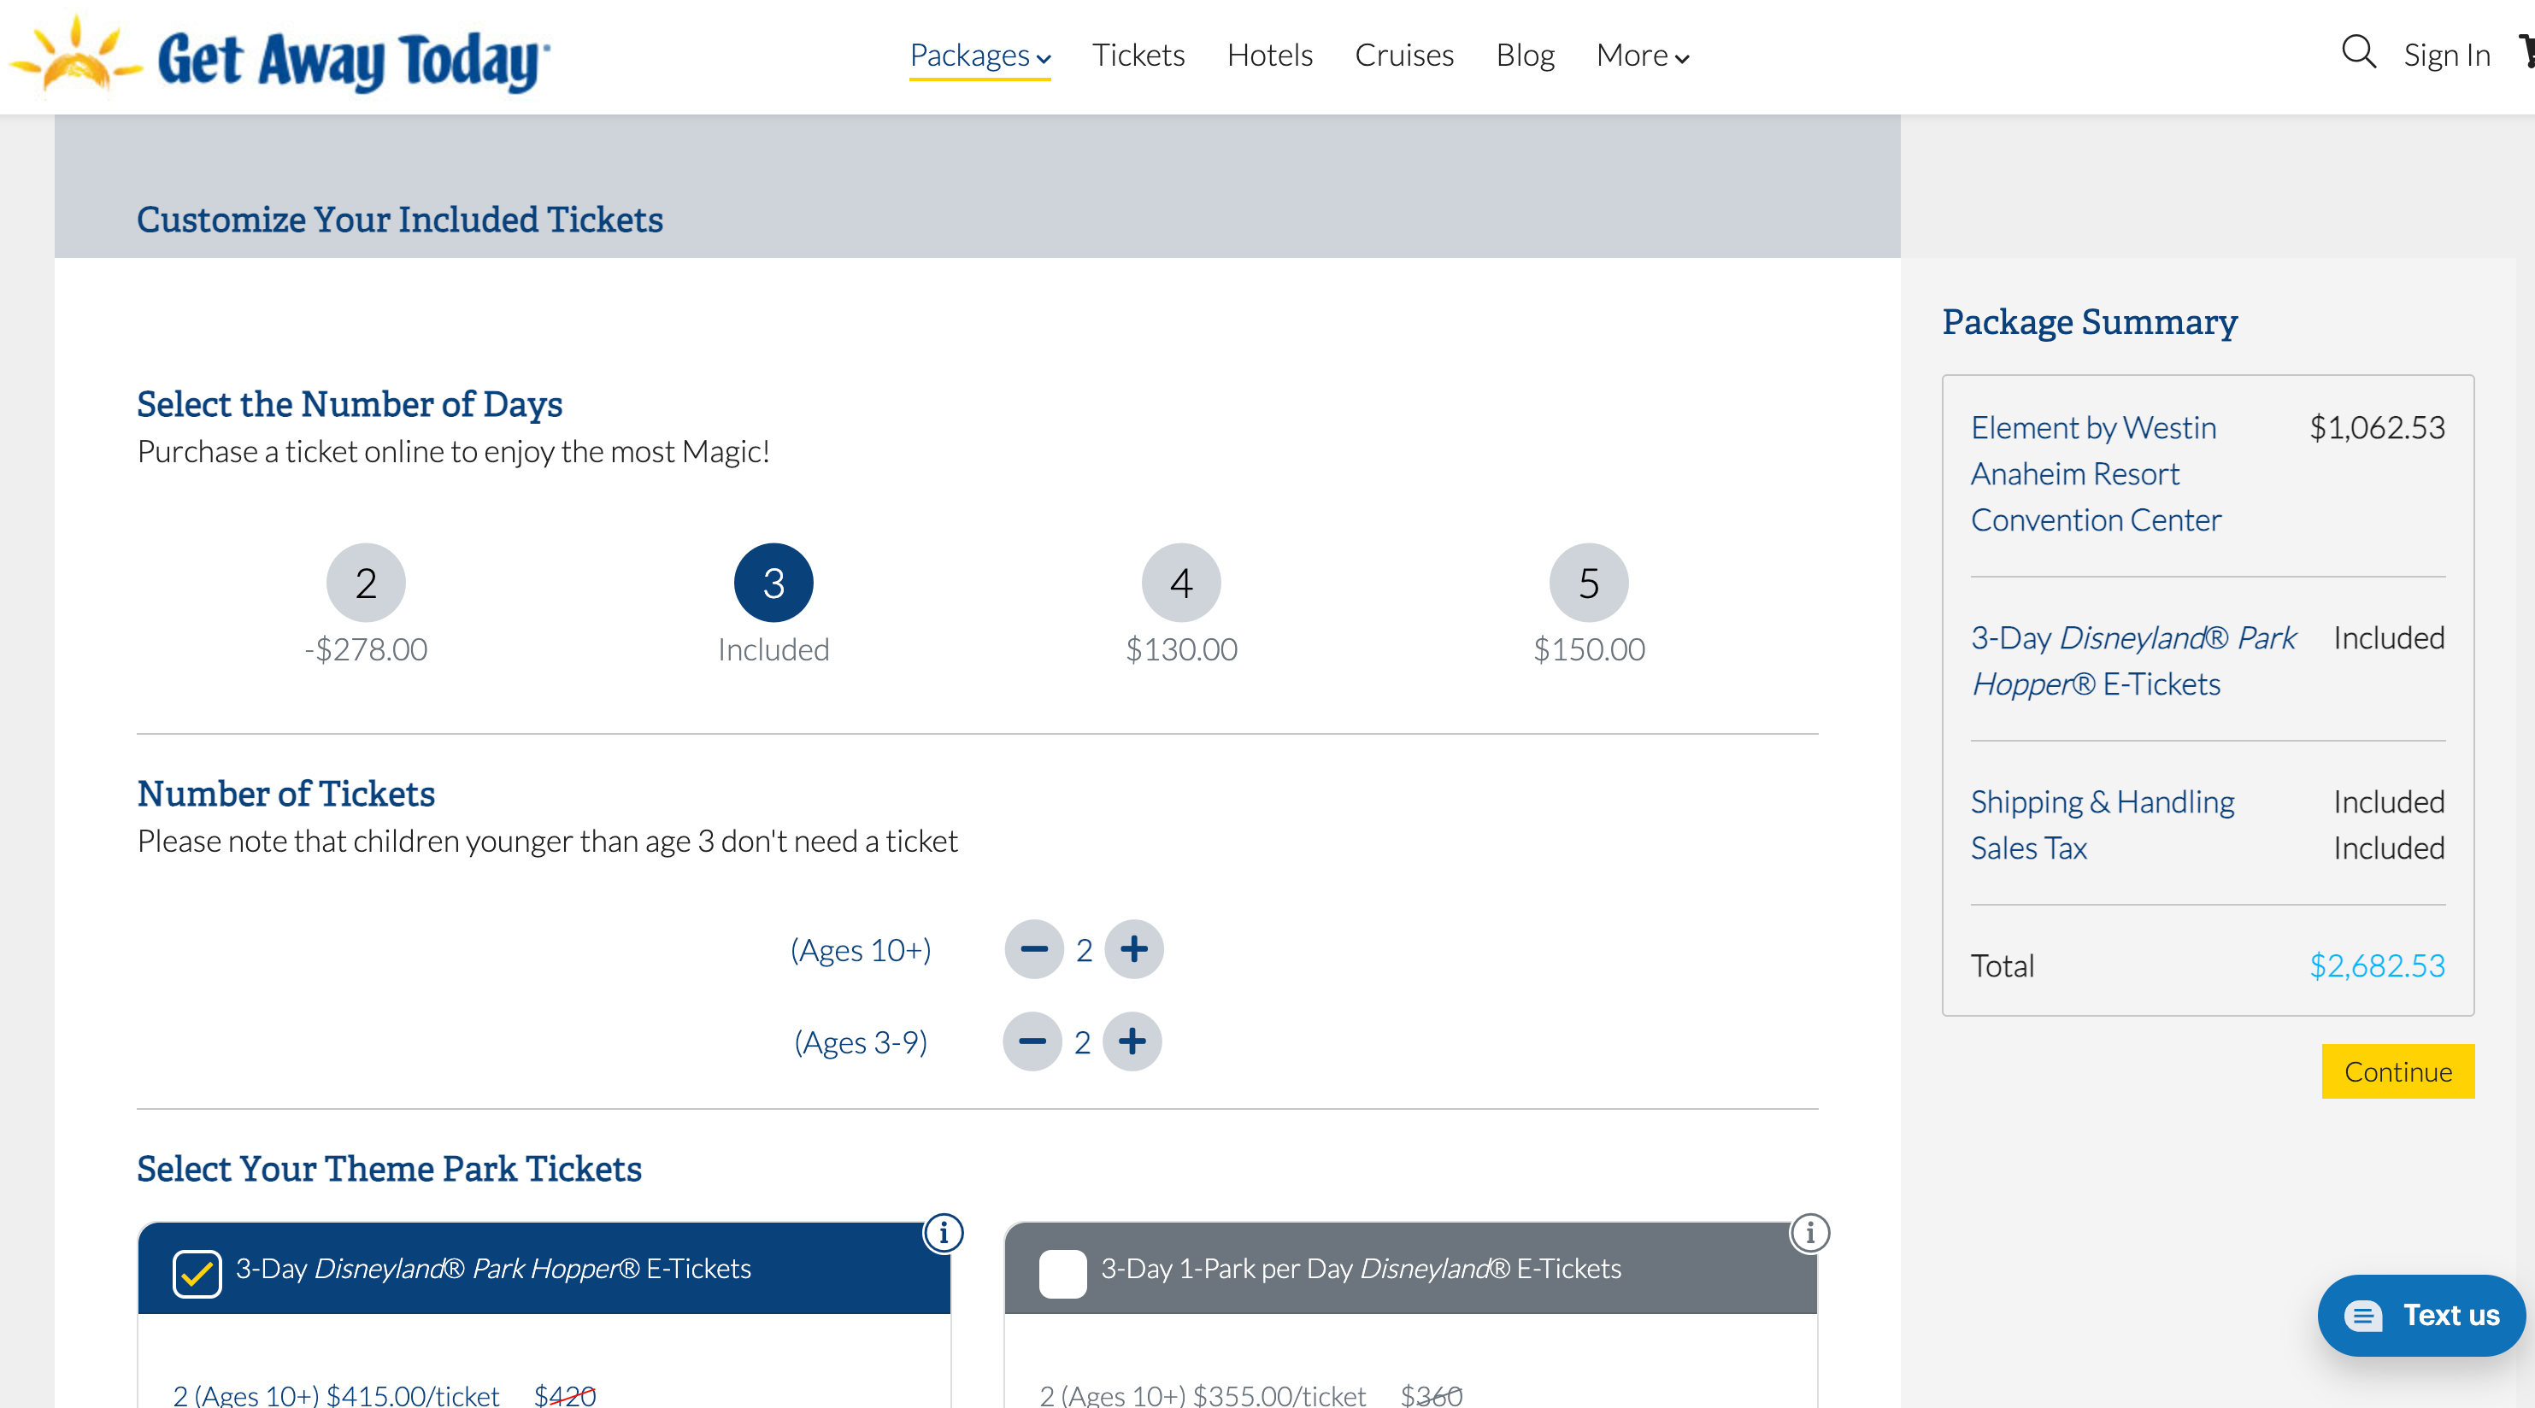Click the yellow Continue button
Viewport: 2535px width, 1408px height.
pyautogui.click(x=2397, y=1071)
